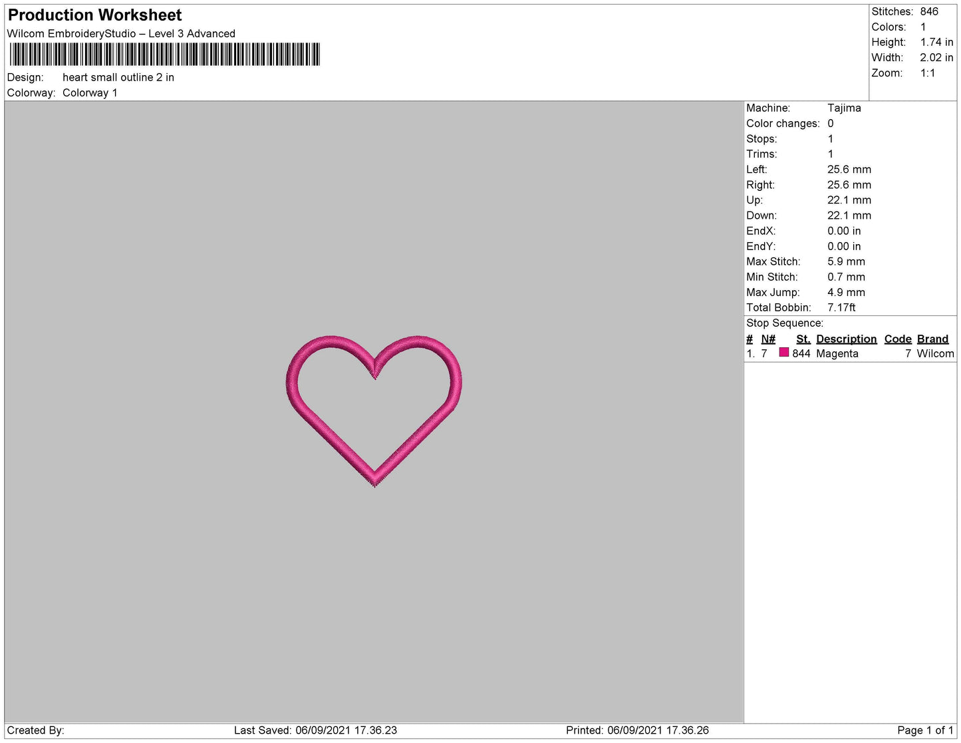961x743 pixels.
Task: Click the 'Wilcom' brand cell
Action: (935, 354)
